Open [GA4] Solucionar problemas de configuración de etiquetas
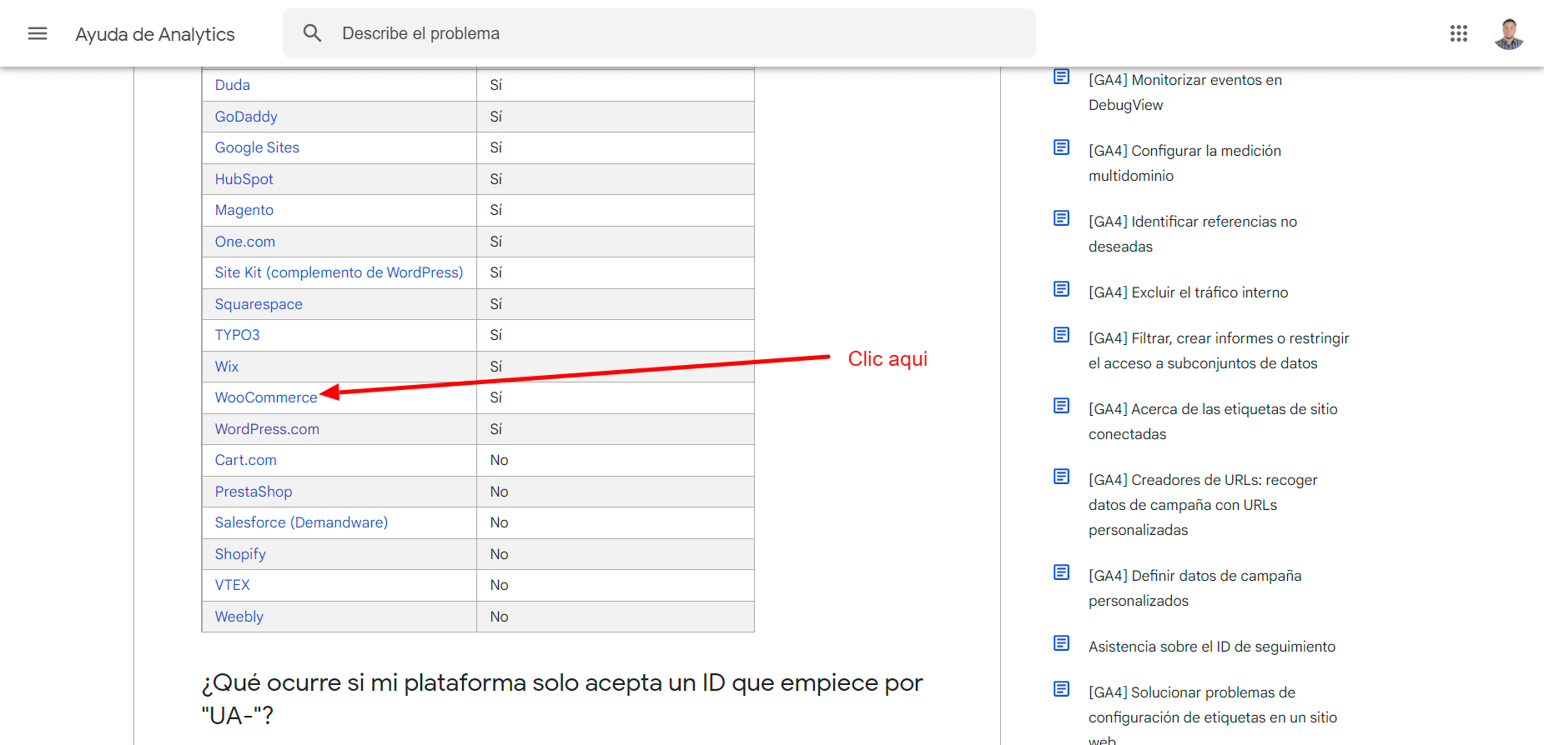 pos(1213,713)
